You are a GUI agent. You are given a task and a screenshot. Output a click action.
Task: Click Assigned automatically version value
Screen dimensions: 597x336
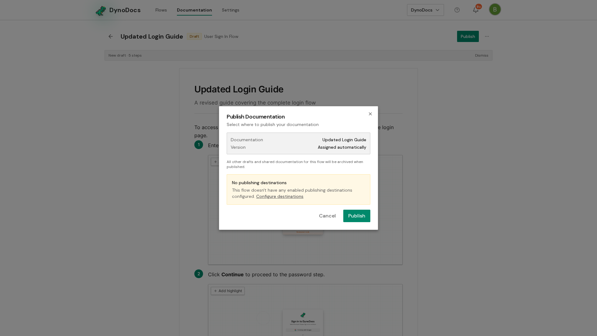[342, 147]
